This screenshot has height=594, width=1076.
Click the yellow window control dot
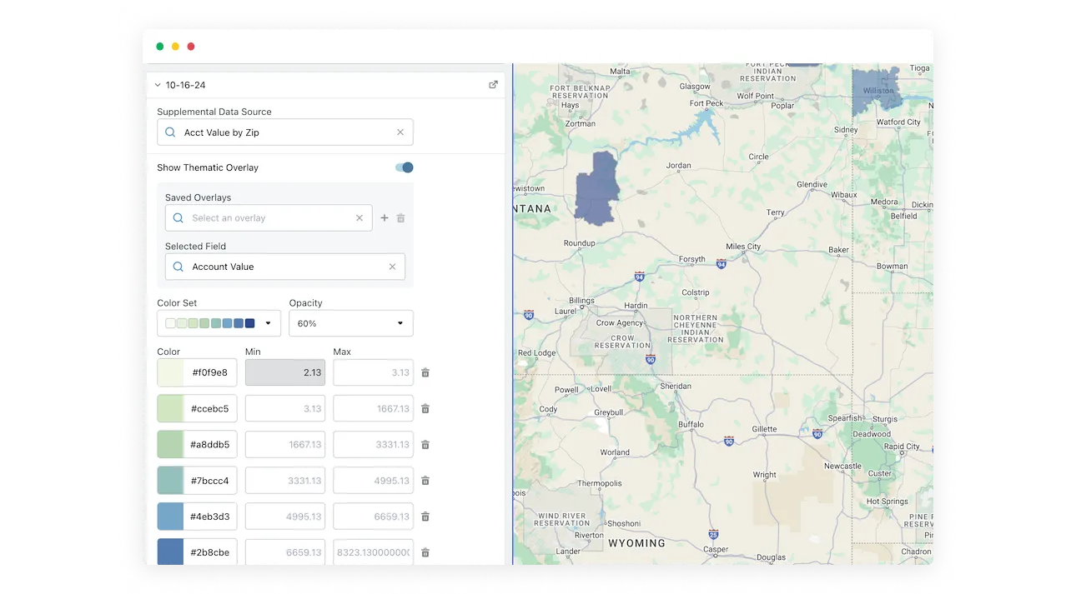[x=175, y=47]
